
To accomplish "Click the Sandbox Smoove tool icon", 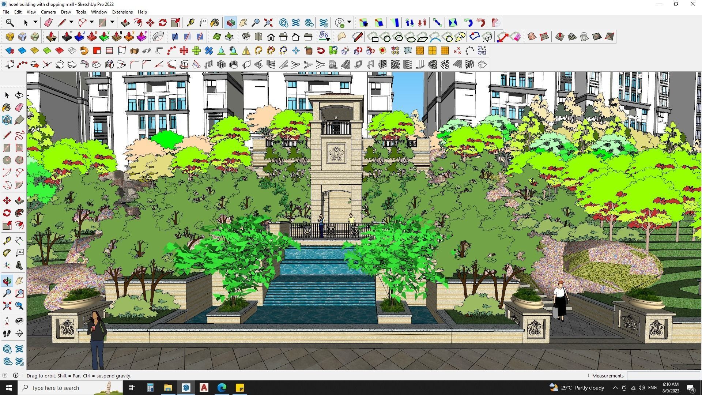I will pyautogui.click(x=560, y=37).
